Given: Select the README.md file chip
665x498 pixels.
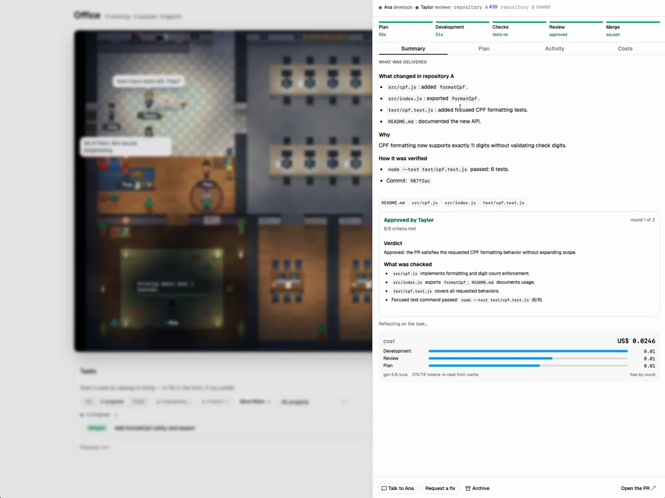Looking at the screenshot, I should [393, 203].
